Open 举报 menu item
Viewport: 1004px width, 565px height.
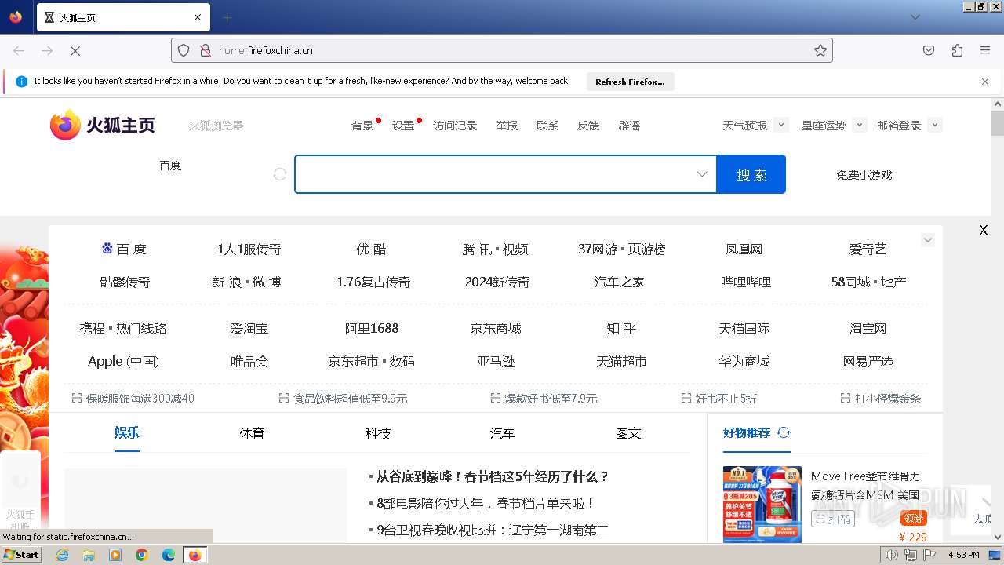[x=507, y=126]
